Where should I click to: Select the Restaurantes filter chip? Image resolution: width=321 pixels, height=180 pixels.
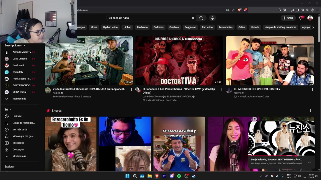[x=225, y=27]
